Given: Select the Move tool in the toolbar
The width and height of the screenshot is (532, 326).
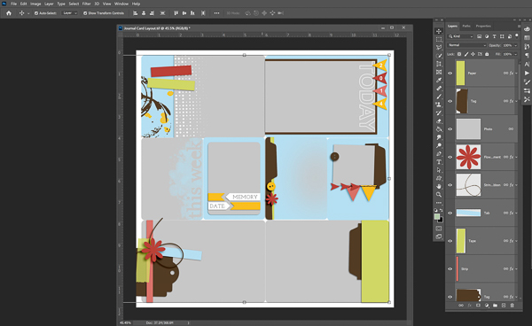Looking at the screenshot, I should coord(439,31).
